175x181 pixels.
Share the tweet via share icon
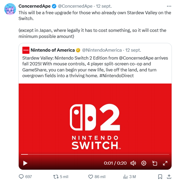tap(169, 177)
